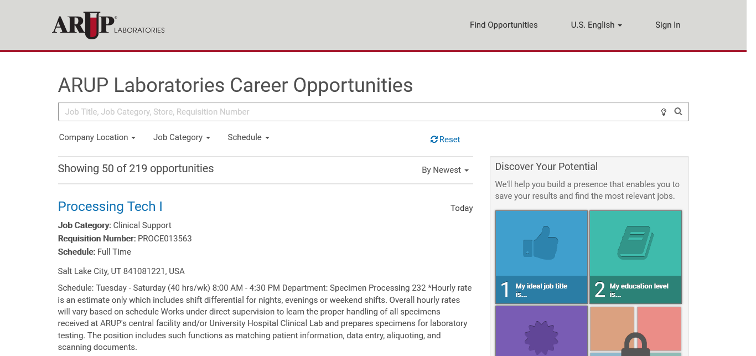
Task: Click the Reset refresh icon
Action: [434, 140]
